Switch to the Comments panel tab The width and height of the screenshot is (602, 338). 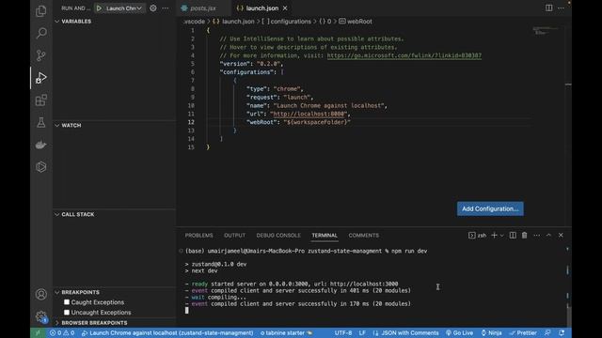click(364, 236)
